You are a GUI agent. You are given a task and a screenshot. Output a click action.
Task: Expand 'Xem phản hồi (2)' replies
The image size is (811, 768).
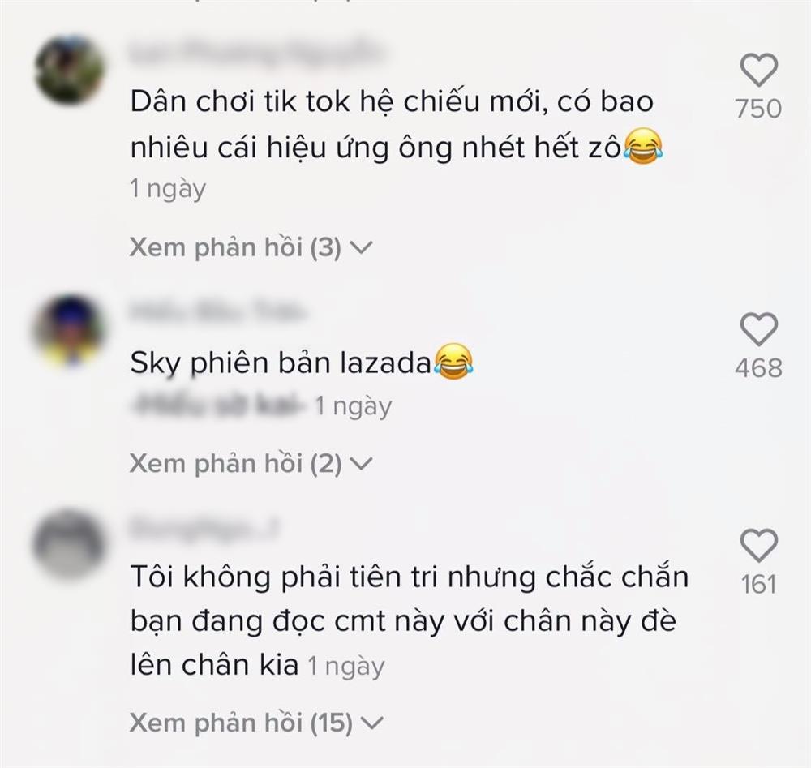point(251,463)
